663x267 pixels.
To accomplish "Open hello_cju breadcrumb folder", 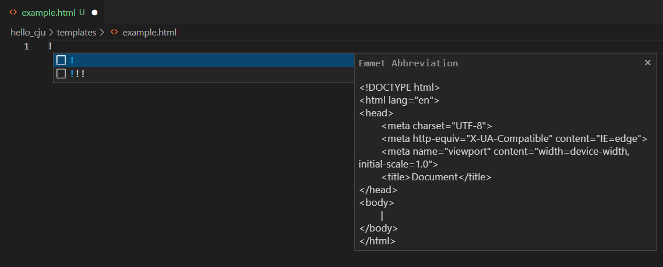I will (28, 32).
